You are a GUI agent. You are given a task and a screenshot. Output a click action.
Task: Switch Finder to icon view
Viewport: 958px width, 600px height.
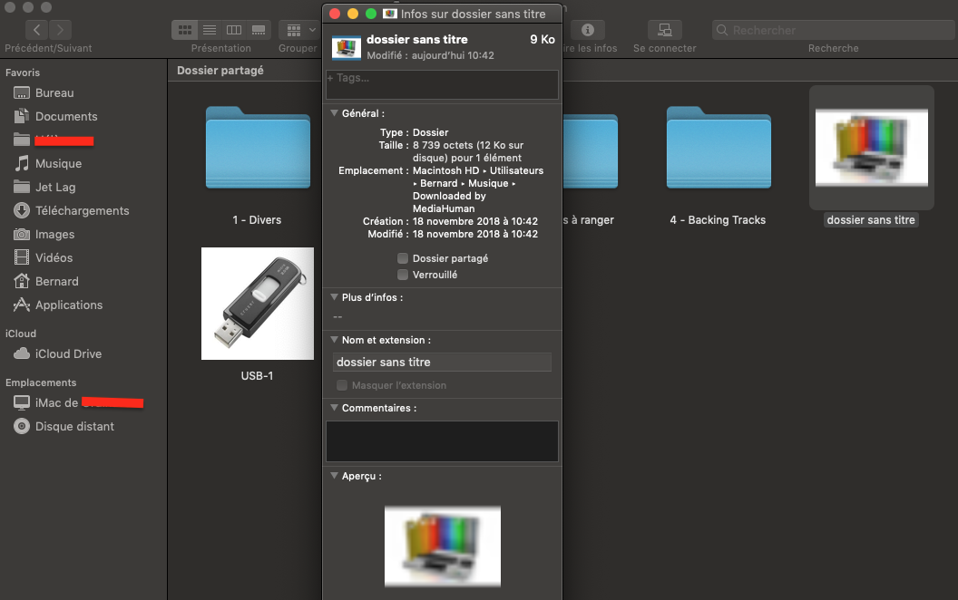(x=184, y=30)
